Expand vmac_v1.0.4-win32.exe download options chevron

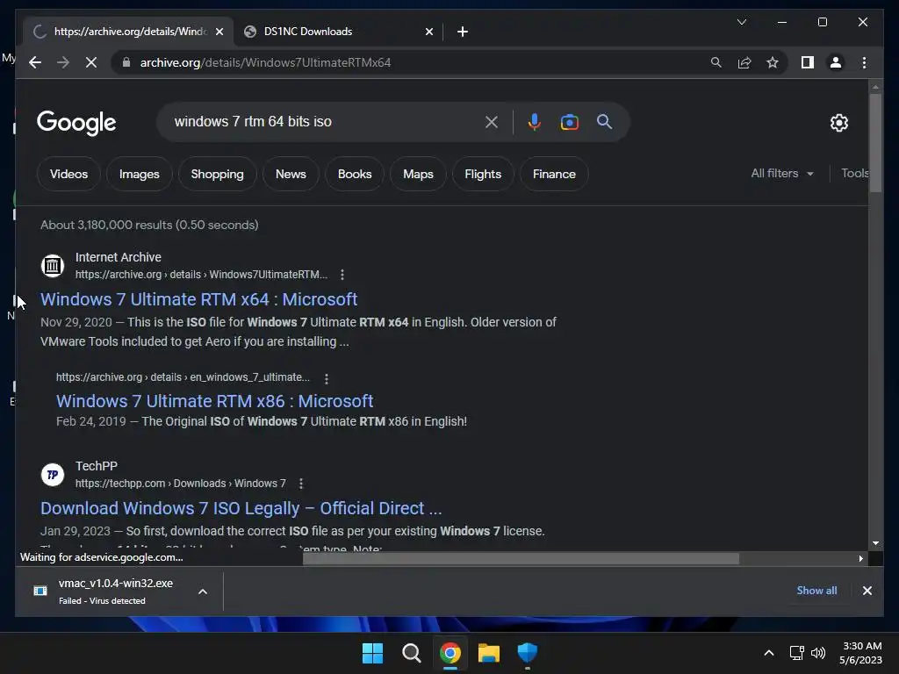click(203, 592)
